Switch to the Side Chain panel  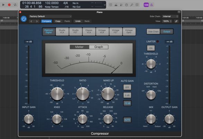coord(153,32)
